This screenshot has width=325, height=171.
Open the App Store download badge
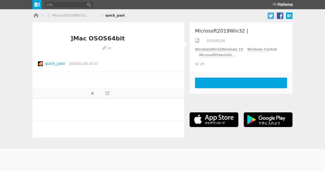point(214,120)
